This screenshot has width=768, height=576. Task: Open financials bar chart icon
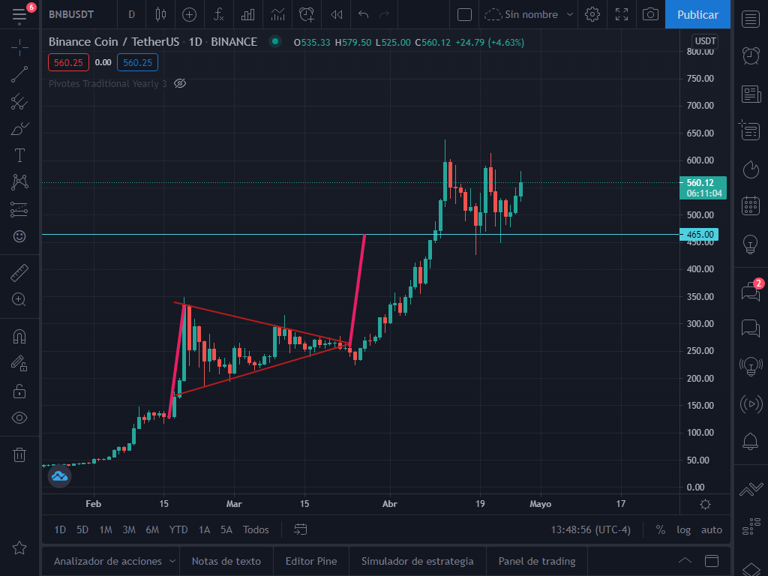coord(247,15)
